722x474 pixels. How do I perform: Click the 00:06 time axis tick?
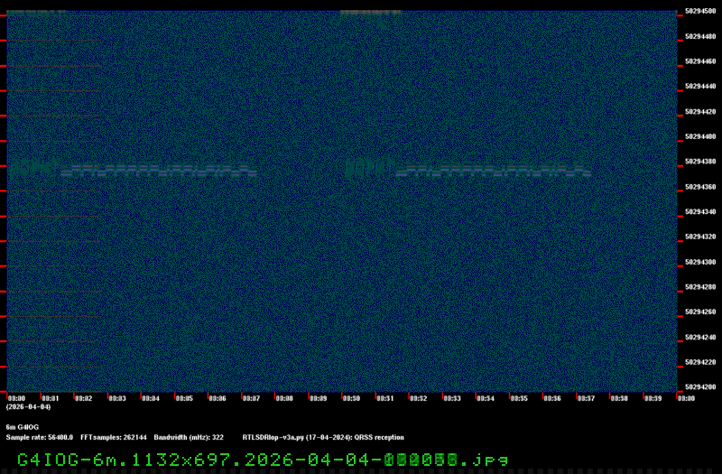(217, 398)
